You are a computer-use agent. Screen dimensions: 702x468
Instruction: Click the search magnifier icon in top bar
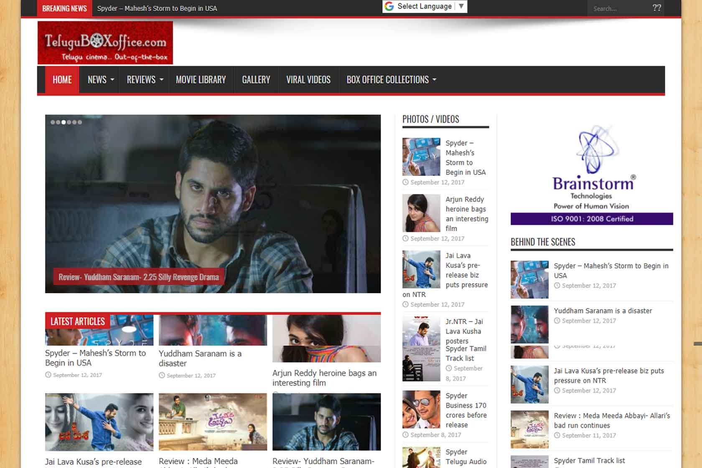tap(656, 8)
